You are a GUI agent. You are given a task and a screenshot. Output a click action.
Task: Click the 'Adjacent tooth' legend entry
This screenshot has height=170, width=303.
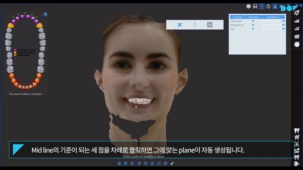point(24,52)
